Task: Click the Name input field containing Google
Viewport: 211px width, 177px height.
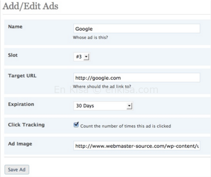Action: tap(137, 28)
